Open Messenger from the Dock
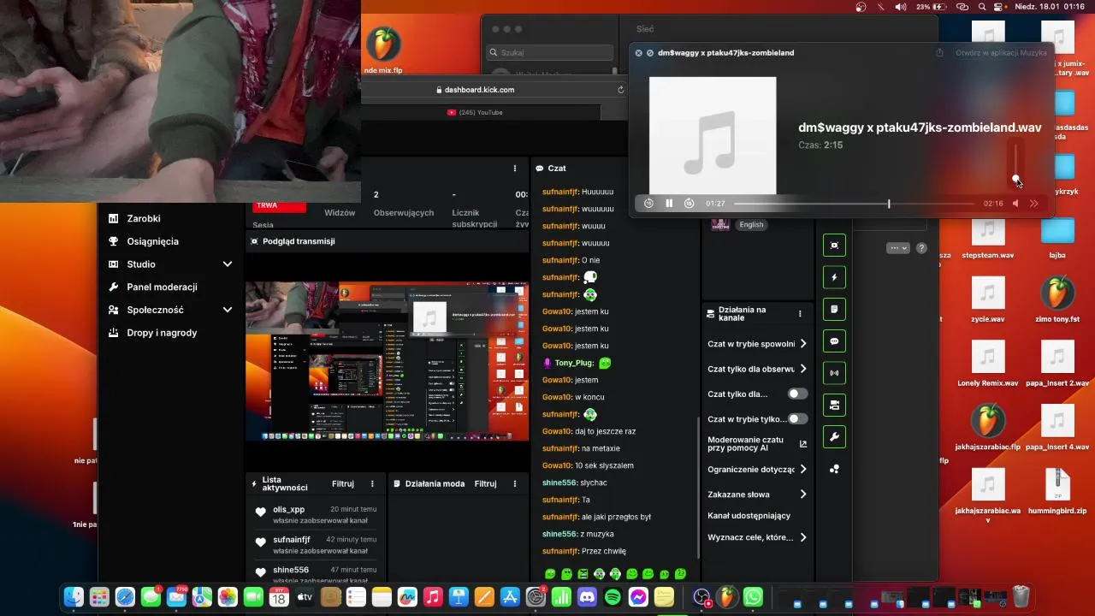The image size is (1095, 616). pyautogui.click(x=638, y=596)
